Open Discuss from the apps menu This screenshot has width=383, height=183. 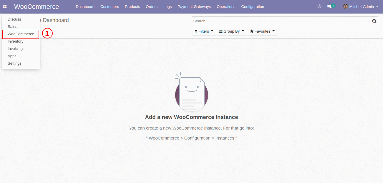tap(14, 19)
